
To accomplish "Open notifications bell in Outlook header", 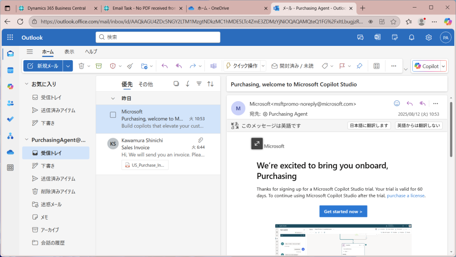I will [x=411, y=37].
